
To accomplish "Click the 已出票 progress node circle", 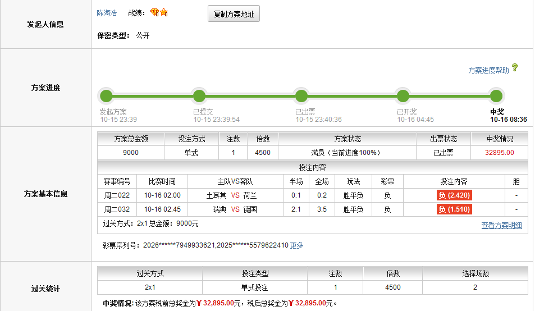I will tap(301, 95).
